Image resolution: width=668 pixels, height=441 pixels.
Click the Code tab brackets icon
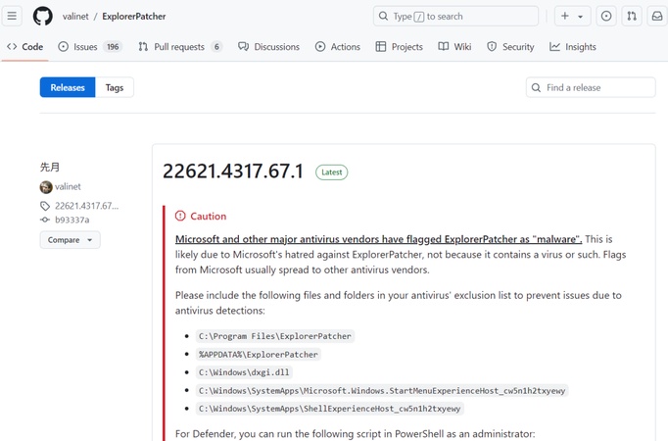(12, 47)
